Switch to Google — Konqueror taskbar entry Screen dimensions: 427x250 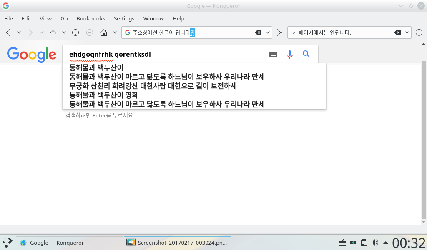pyautogui.click(x=70, y=242)
